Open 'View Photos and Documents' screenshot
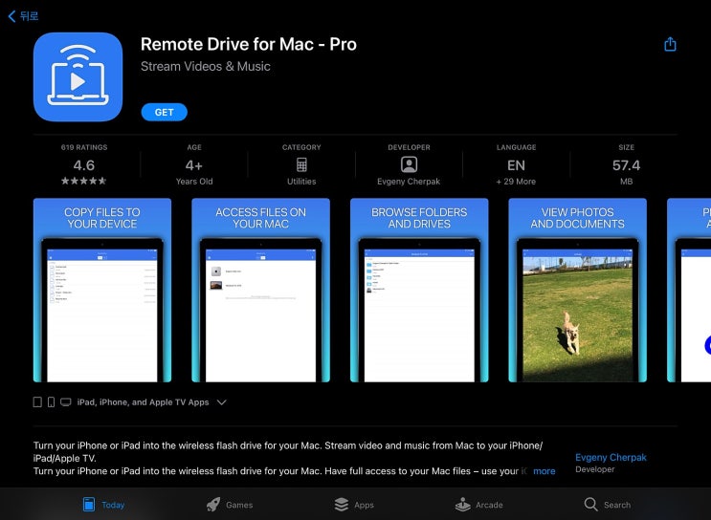 [578, 291]
